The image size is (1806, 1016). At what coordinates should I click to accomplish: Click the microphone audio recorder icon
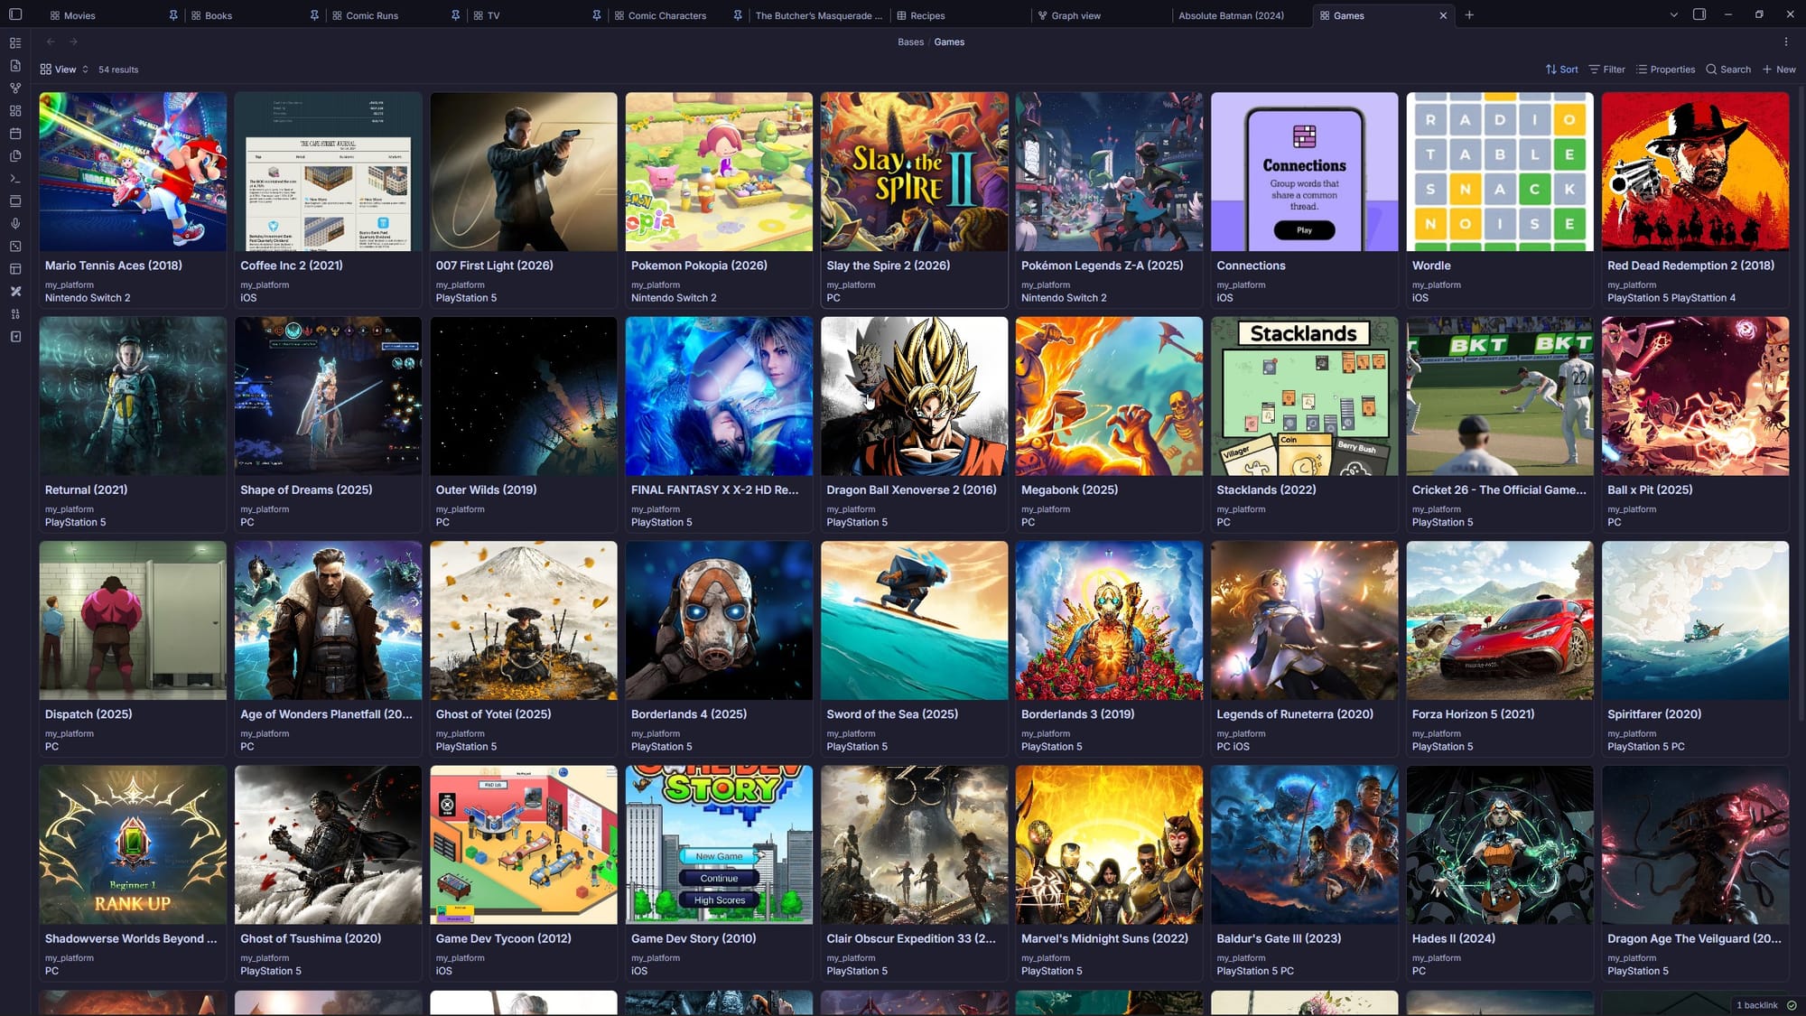pyautogui.click(x=15, y=224)
